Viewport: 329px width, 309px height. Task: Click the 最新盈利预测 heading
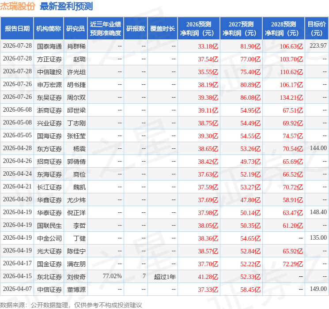[x=66, y=6]
